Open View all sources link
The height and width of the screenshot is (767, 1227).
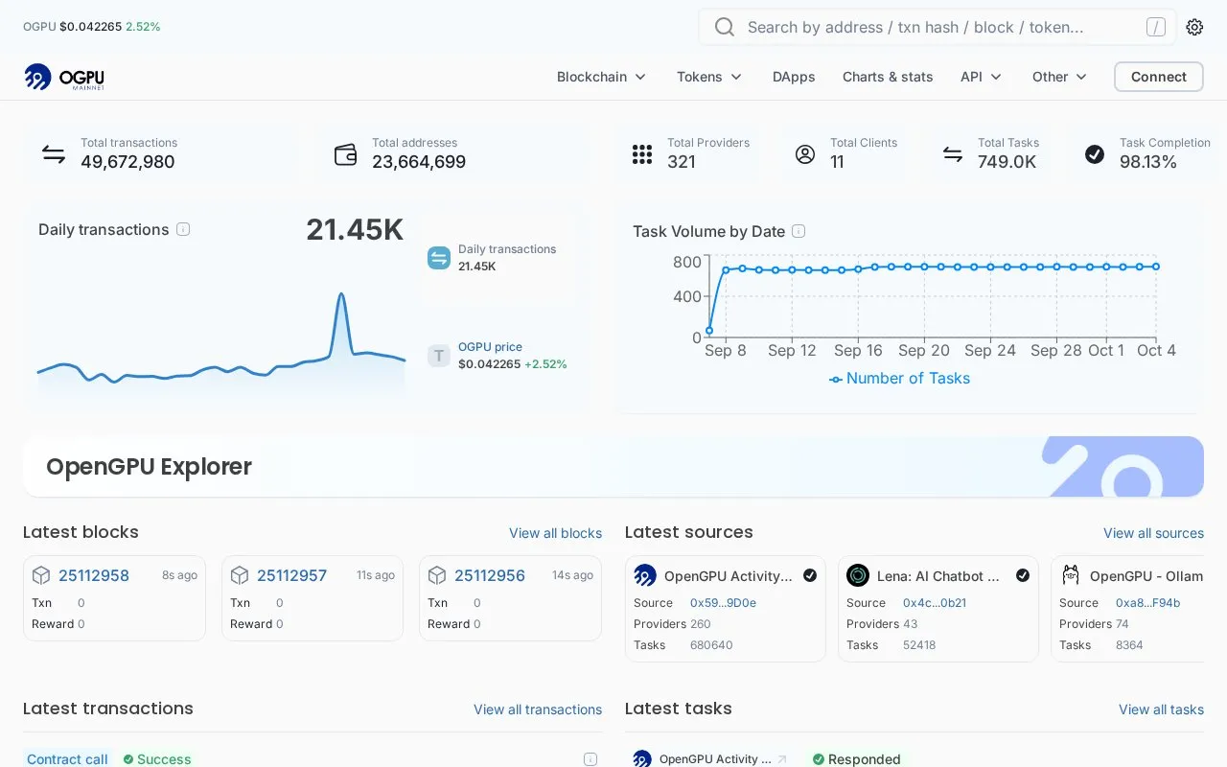point(1153,533)
